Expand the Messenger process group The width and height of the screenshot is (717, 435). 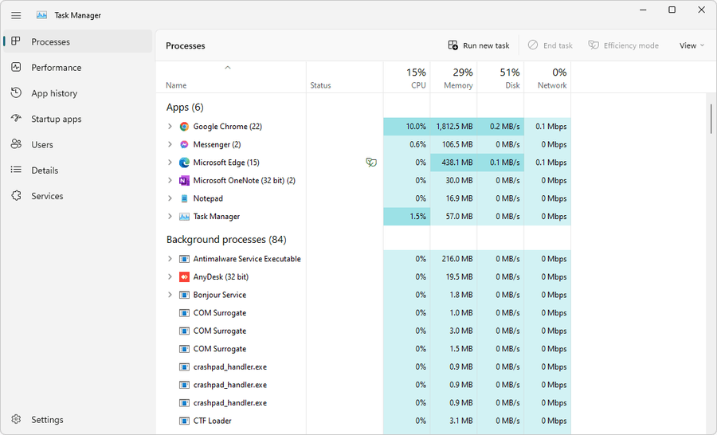170,144
